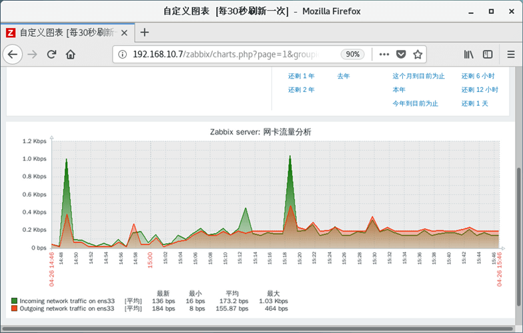Choose the 去年 time period
Viewport: 523px width, 333px height.
click(x=343, y=76)
